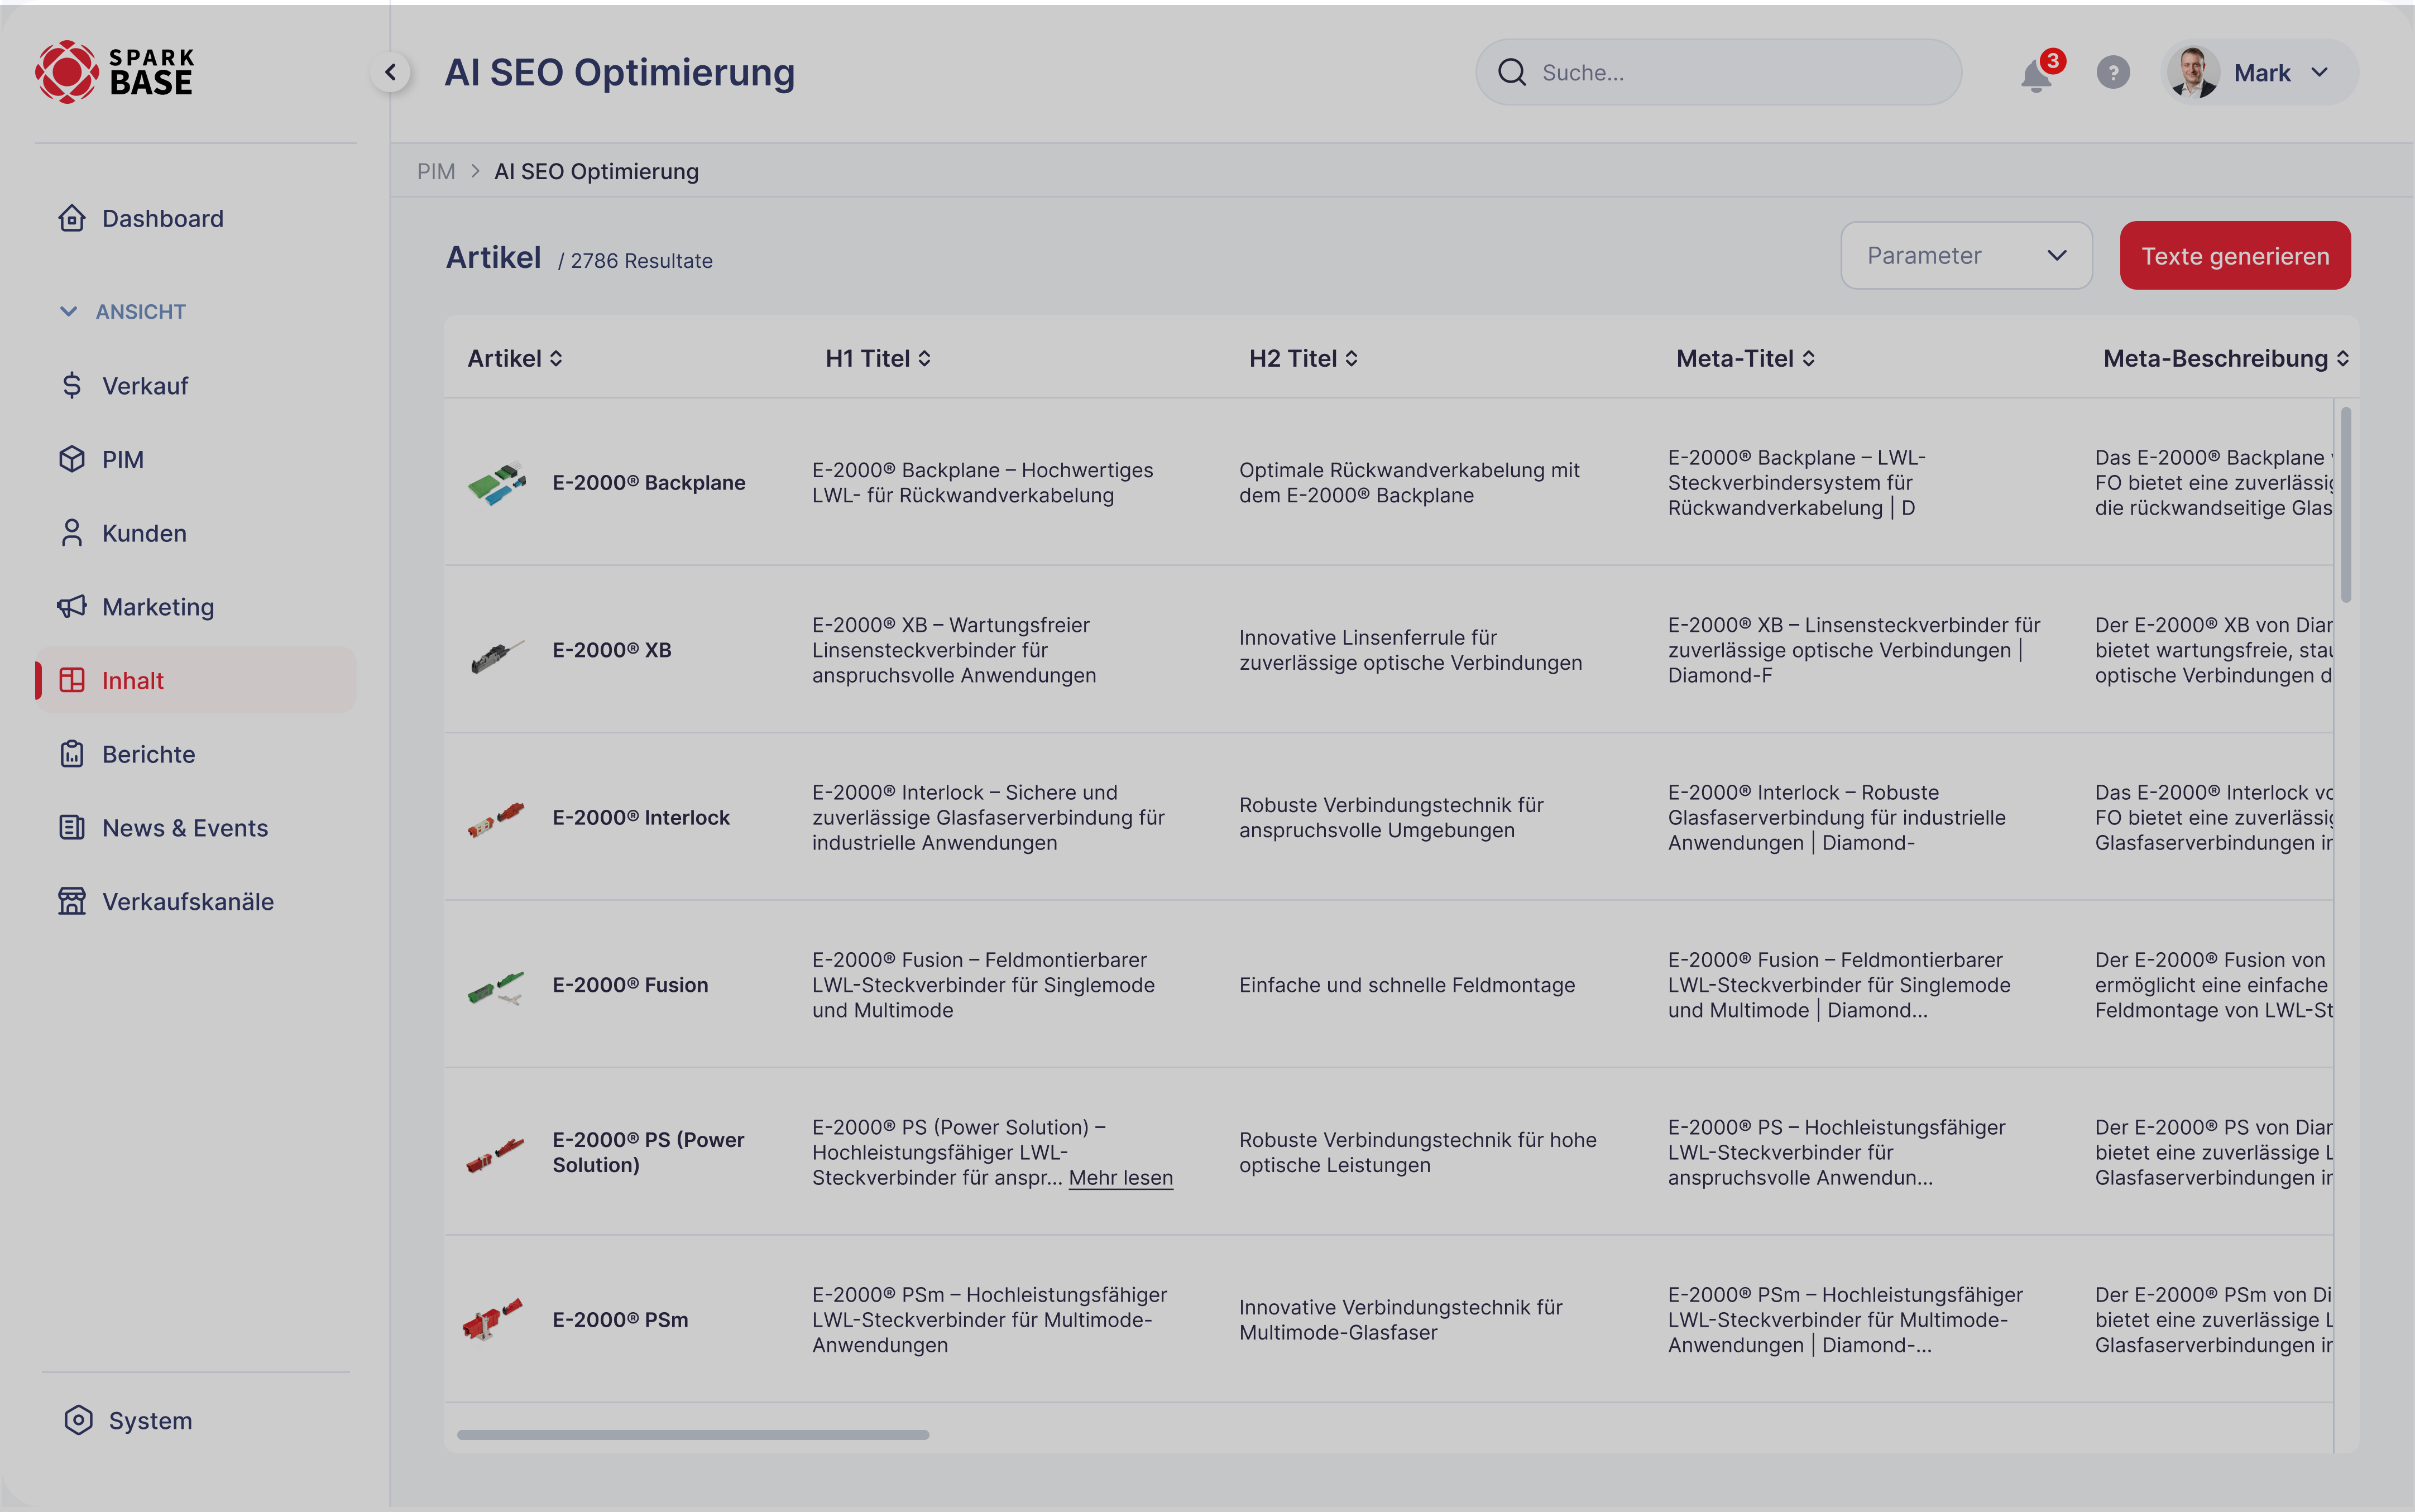Click the Texte generieren button
This screenshot has width=2415, height=1512.
tap(2235, 256)
